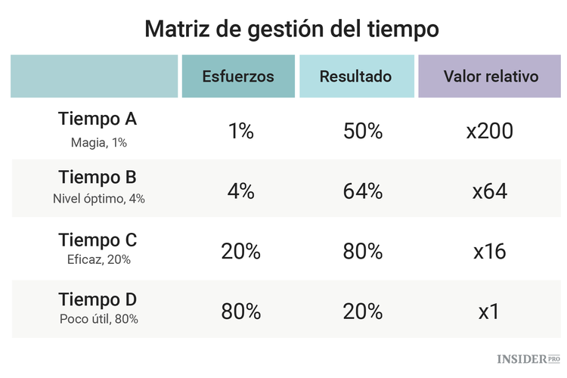This screenshot has width=567, height=378.
Task: Click the 'Nivel óptimo, 4%' subtitle
Action: (x=98, y=200)
